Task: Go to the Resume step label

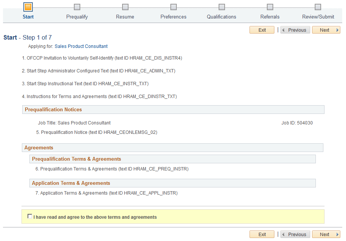Action: (x=125, y=17)
